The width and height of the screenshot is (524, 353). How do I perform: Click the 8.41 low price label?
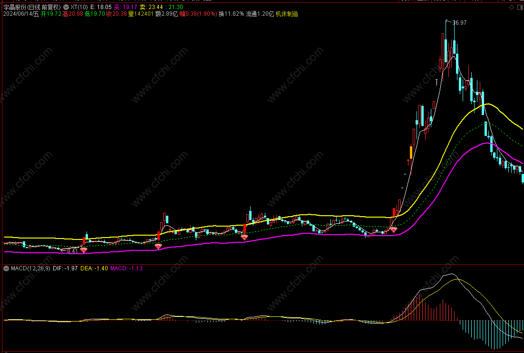(x=72, y=251)
